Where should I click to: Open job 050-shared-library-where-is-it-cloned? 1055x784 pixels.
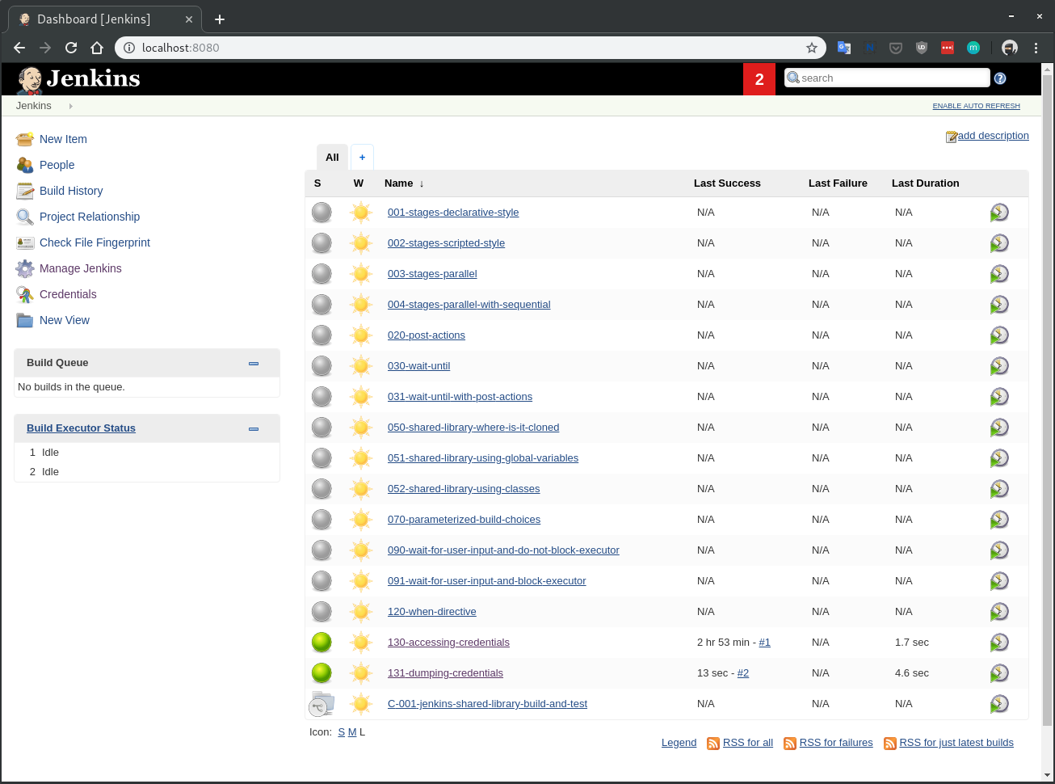point(473,428)
